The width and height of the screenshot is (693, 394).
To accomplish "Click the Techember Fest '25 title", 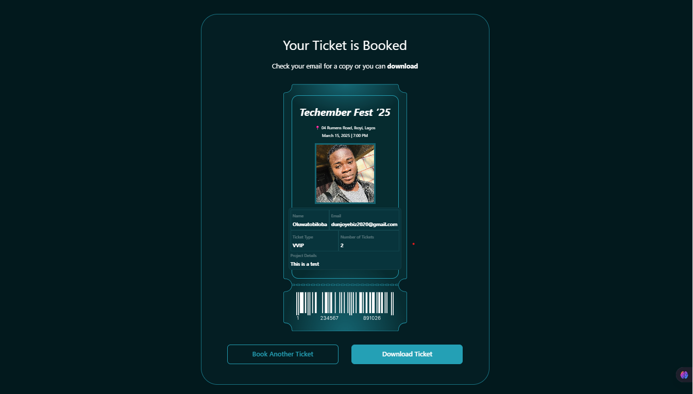I will point(345,112).
